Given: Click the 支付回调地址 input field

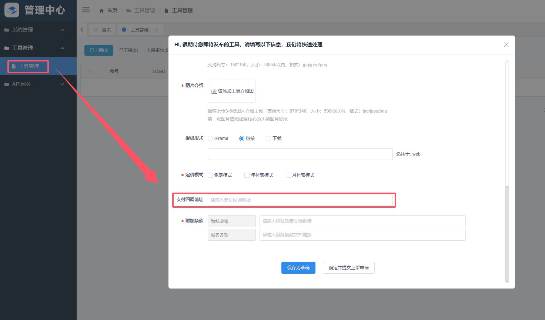Looking at the screenshot, I should coord(300,200).
